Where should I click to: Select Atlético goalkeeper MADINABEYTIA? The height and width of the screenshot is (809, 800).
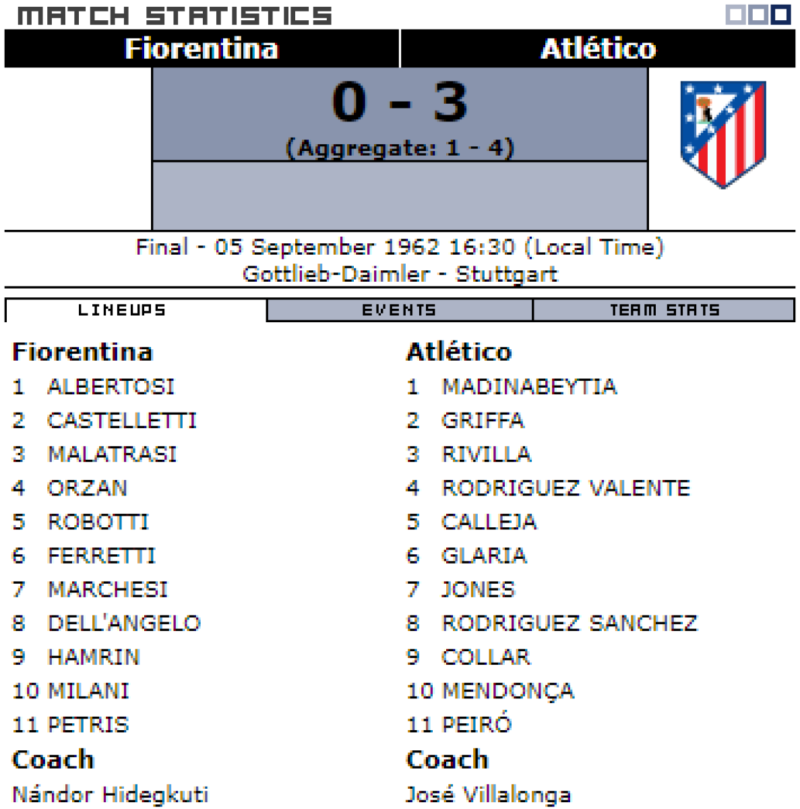pos(529,387)
